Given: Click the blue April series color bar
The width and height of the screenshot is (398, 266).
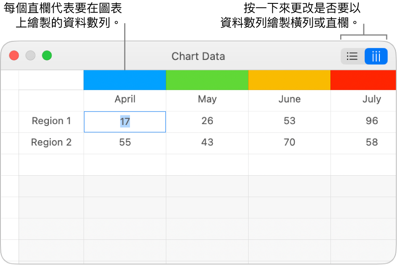Looking at the screenshot, I should (125, 80).
